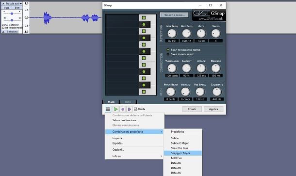
Task: Open the Select a Scale button
Action: (x=174, y=15)
